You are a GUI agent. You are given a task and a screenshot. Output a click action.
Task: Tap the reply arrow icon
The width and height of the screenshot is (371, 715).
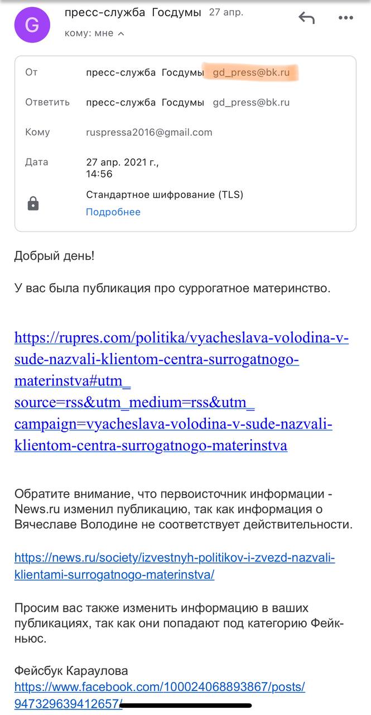click(x=306, y=18)
